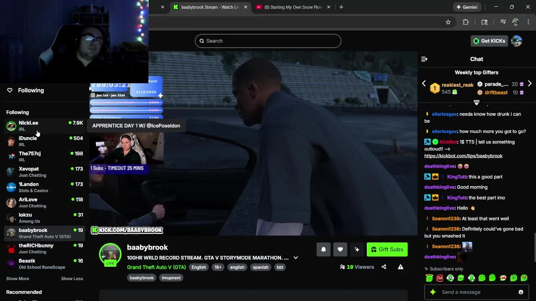Open a new browser tab with plus
This screenshot has width=536, height=301.
[341, 7]
